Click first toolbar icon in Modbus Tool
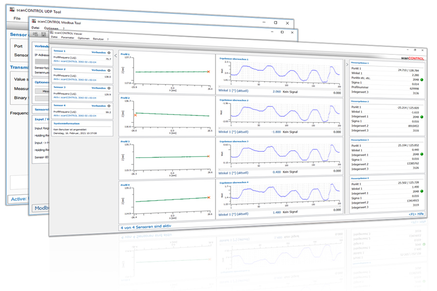 tap(35, 34)
